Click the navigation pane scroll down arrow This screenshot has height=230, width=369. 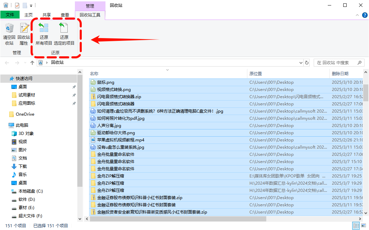pos(80,219)
